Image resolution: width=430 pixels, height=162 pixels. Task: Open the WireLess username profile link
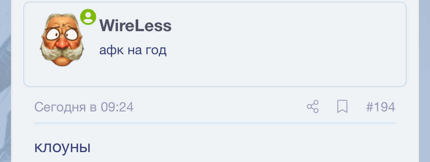point(135,26)
